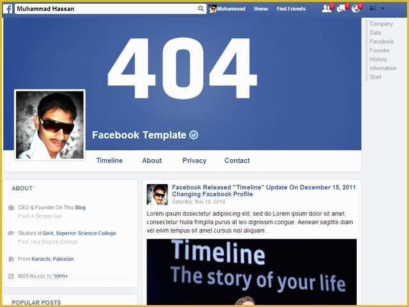
Task: Open the post title about Timeline Update
Action: [264, 191]
